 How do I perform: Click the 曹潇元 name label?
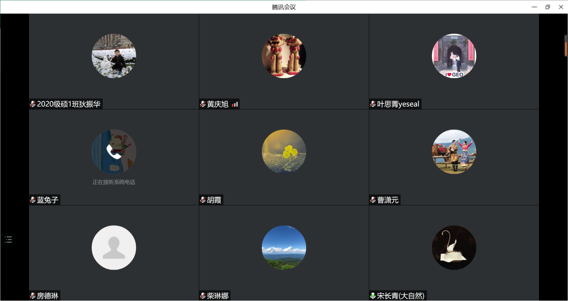[388, 200]
